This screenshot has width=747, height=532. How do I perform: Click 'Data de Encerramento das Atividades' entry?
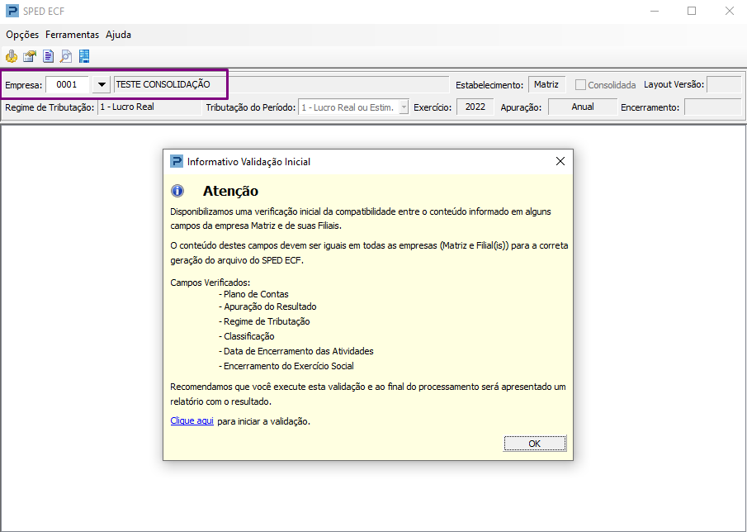298,351
